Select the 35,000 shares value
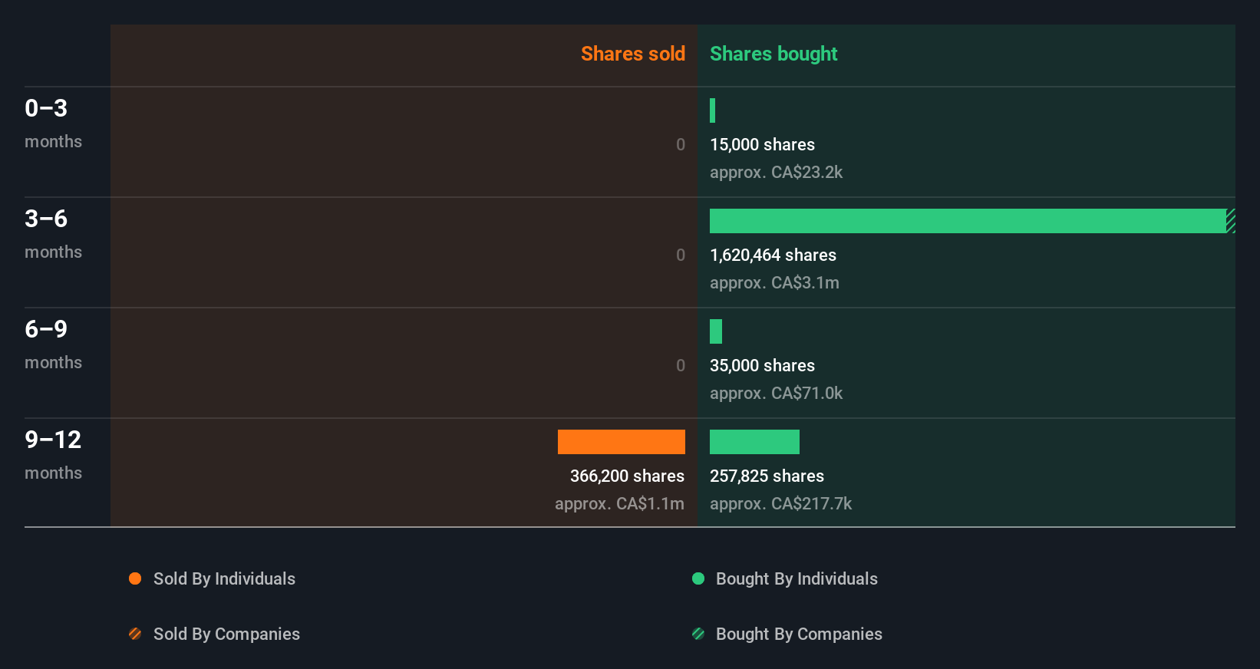 pos(762,365)
